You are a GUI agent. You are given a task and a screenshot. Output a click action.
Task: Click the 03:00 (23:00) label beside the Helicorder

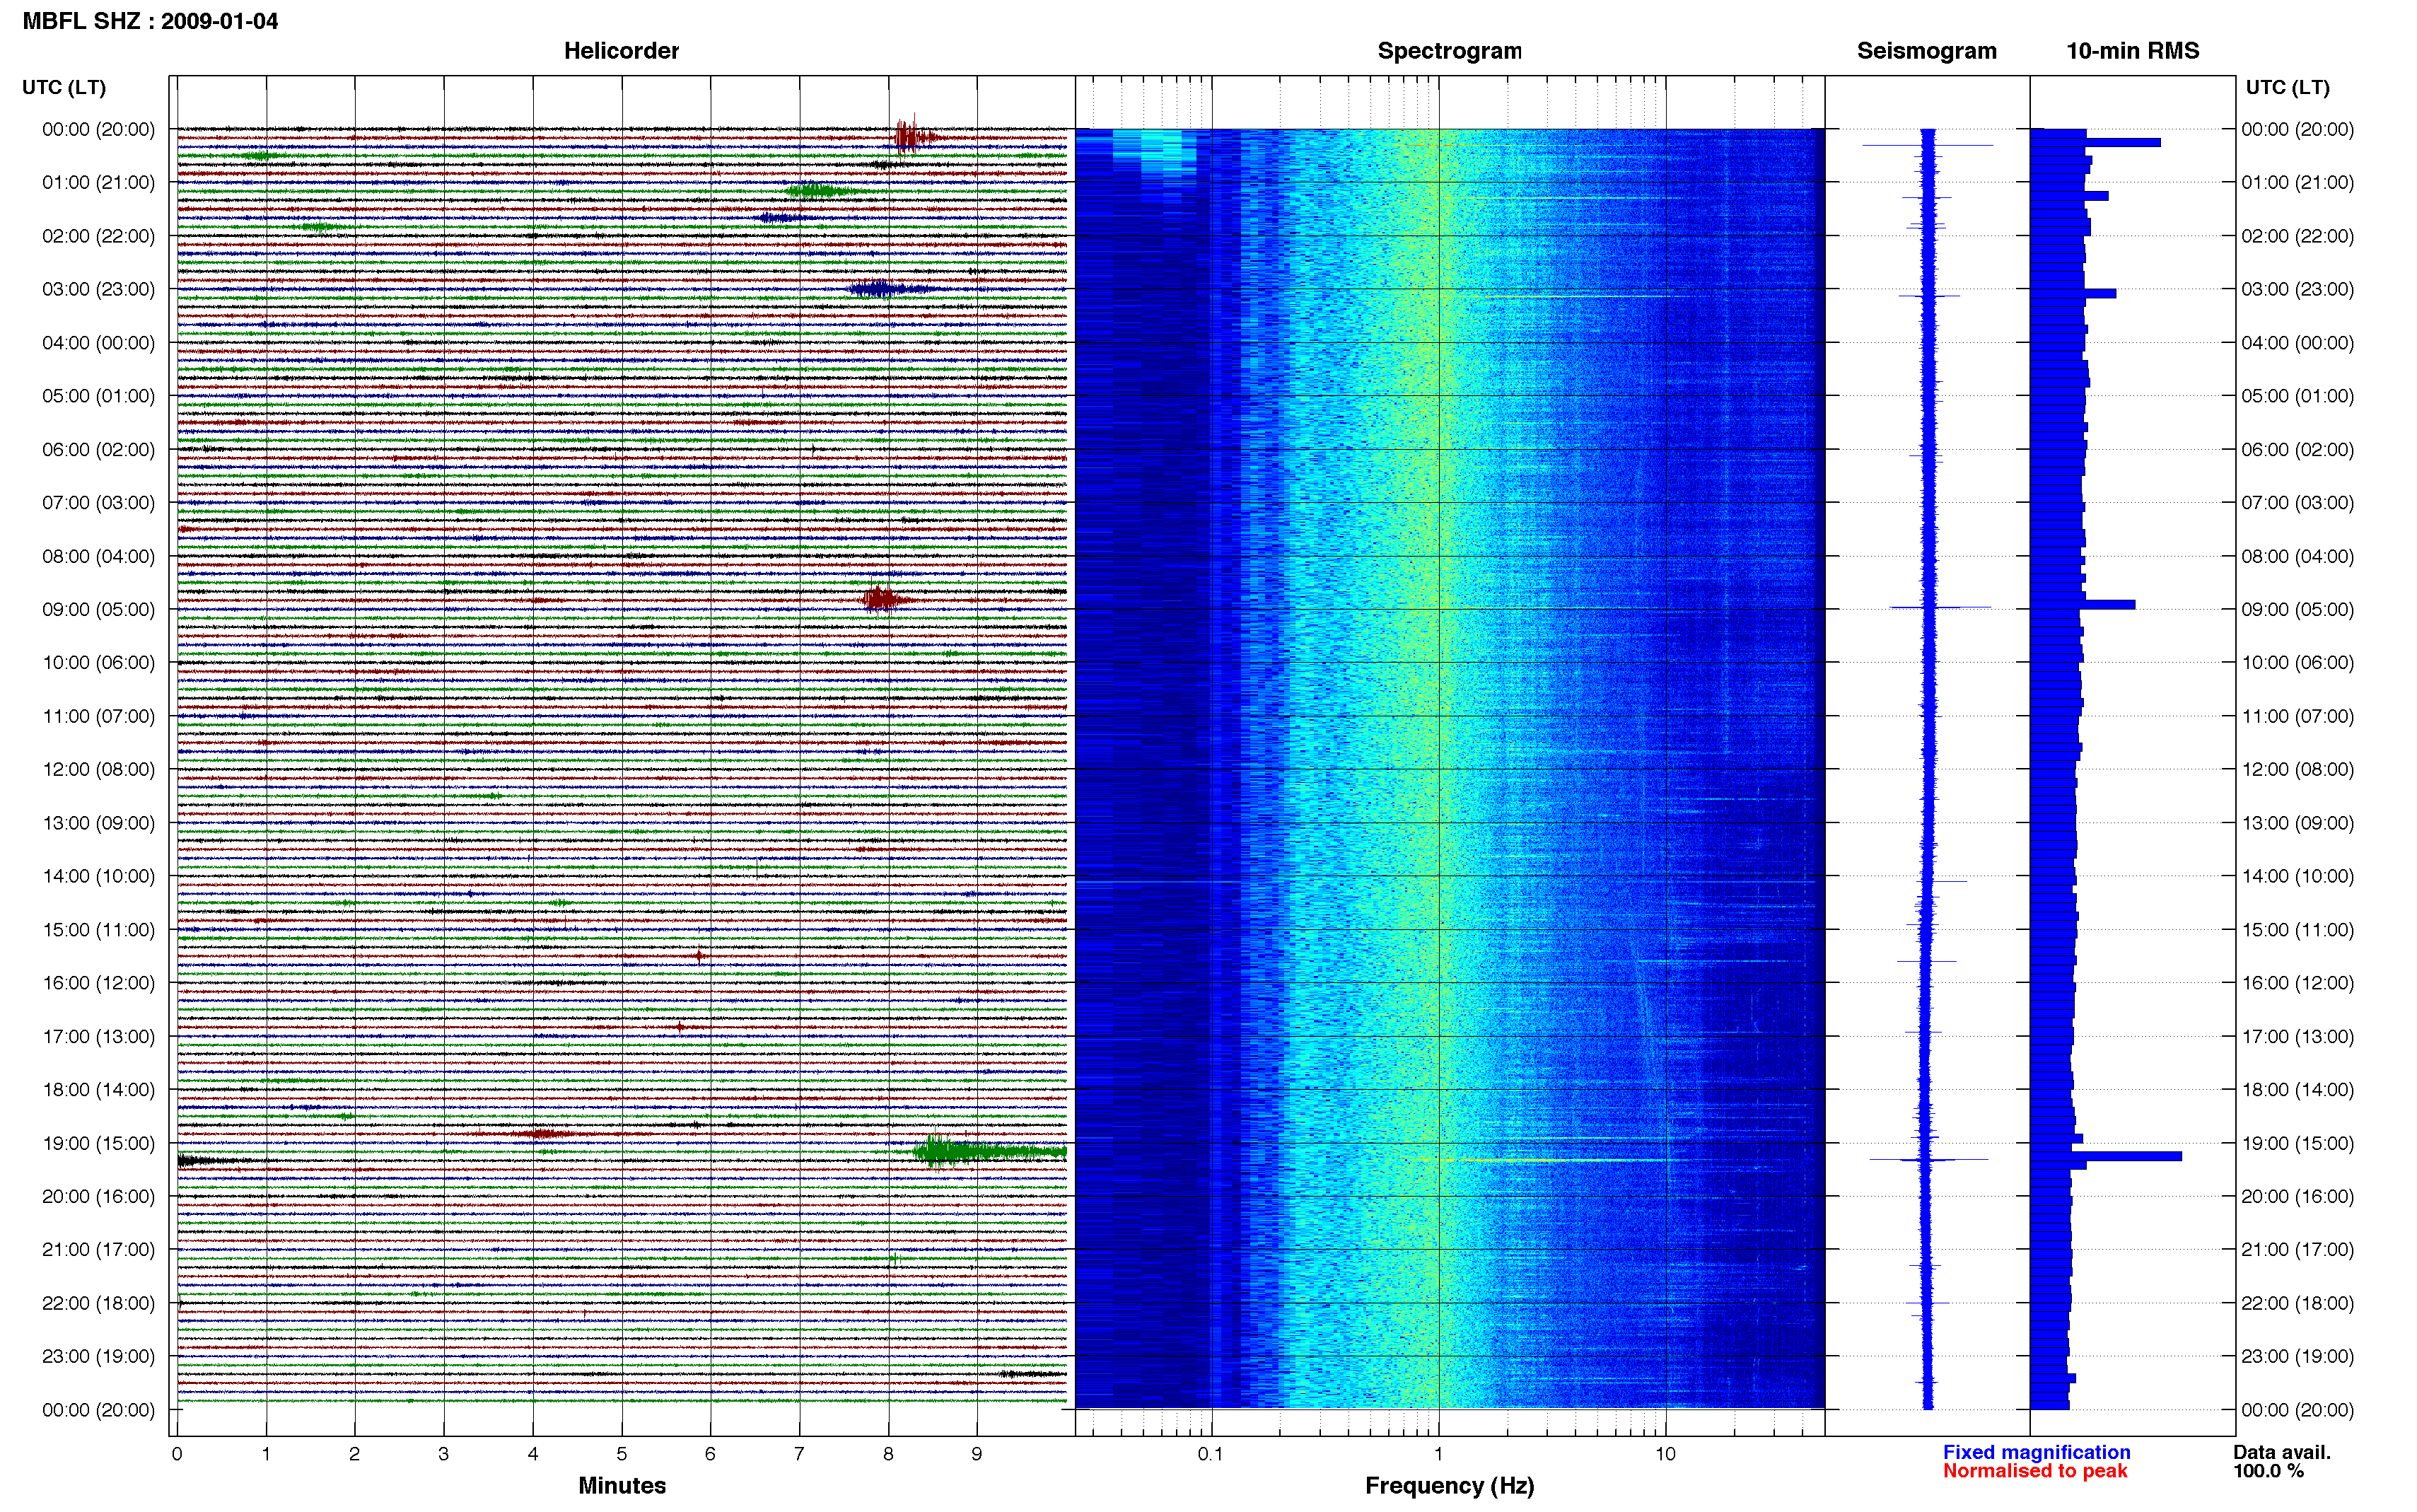click(x=99, y=289)
